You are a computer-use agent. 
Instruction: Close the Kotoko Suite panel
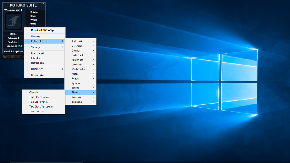pyautogui.click(x=44, y=3)
